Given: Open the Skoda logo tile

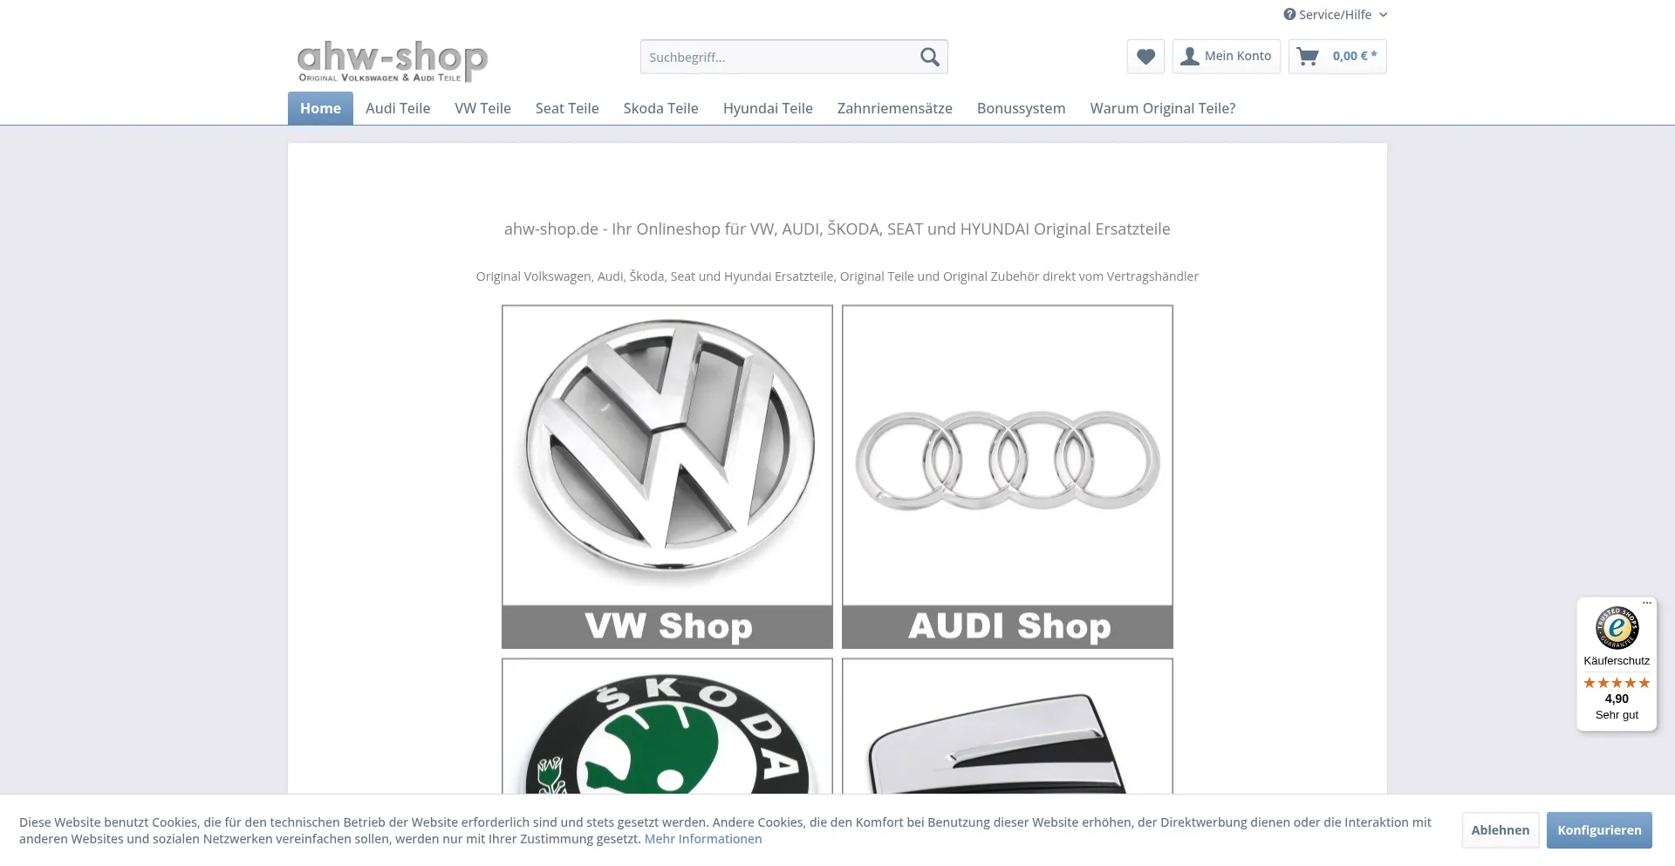Looking at the screenshot, I should pos(667,726).
